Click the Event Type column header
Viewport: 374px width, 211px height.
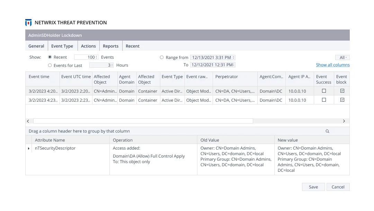[x=172, y=79]
